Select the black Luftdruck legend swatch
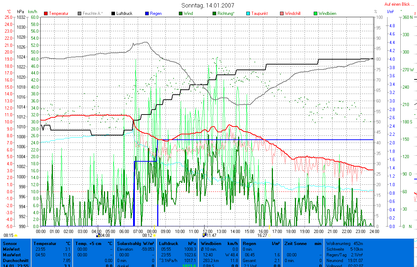Screen dimensions: 417x267 coord(114,13)
